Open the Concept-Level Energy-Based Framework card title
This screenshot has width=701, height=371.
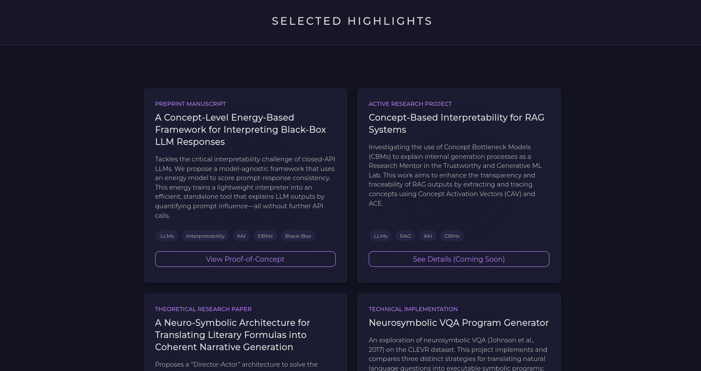point(241,129)
